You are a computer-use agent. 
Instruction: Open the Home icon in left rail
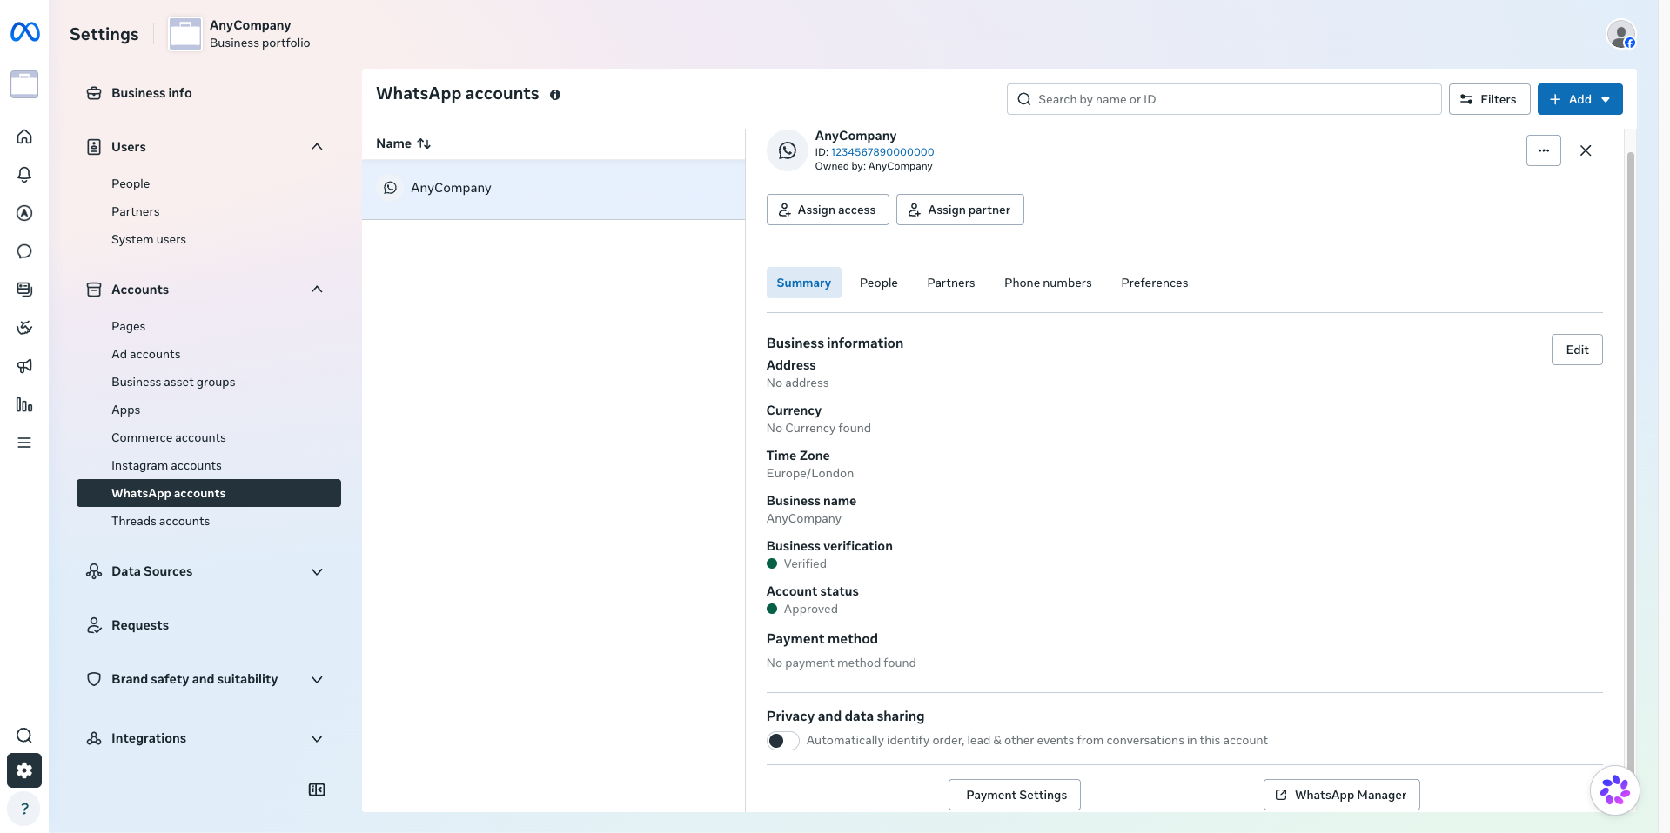point(24,137)
